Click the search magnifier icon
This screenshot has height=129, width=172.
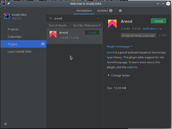pos(51,18)
